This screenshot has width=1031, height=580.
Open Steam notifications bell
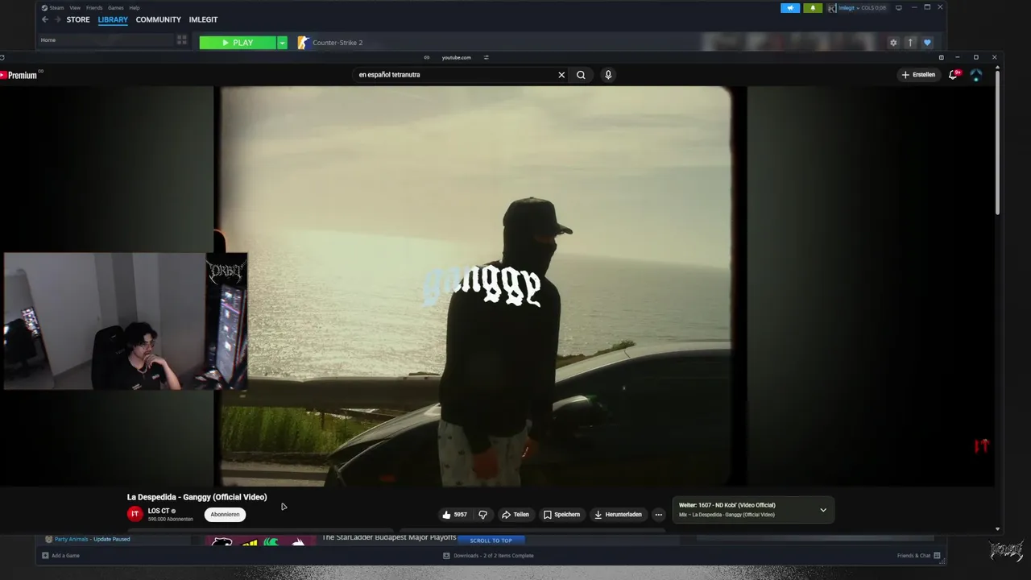813,8
